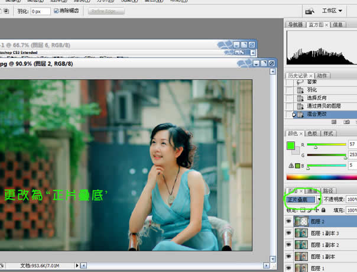Click the gamut-safe color swatch beside warning
Image resolution: width=357 pixels, height=272 pixels.
297,166
